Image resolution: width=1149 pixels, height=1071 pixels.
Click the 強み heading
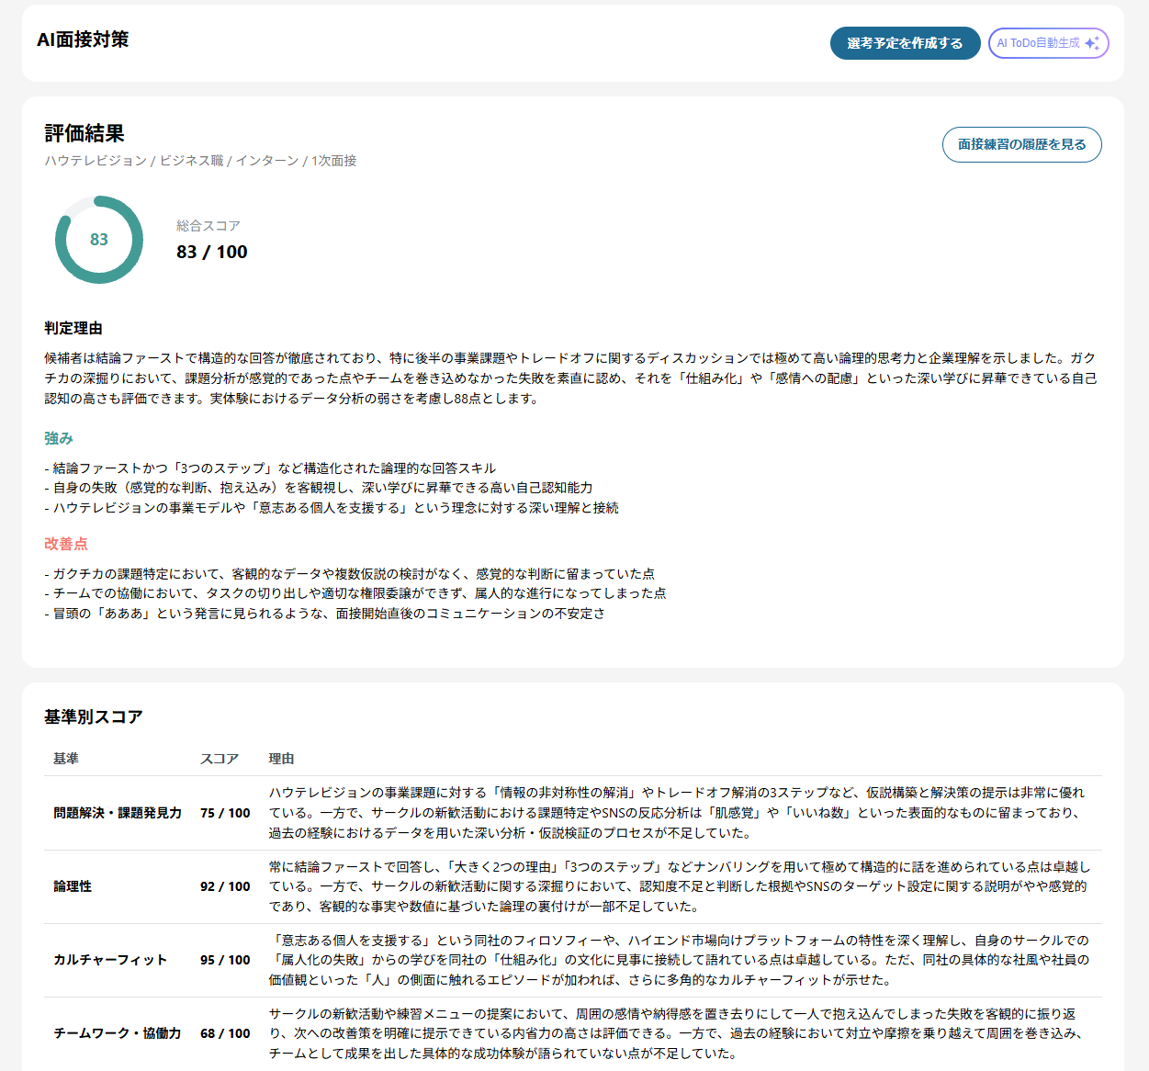[x=59, y=438]
